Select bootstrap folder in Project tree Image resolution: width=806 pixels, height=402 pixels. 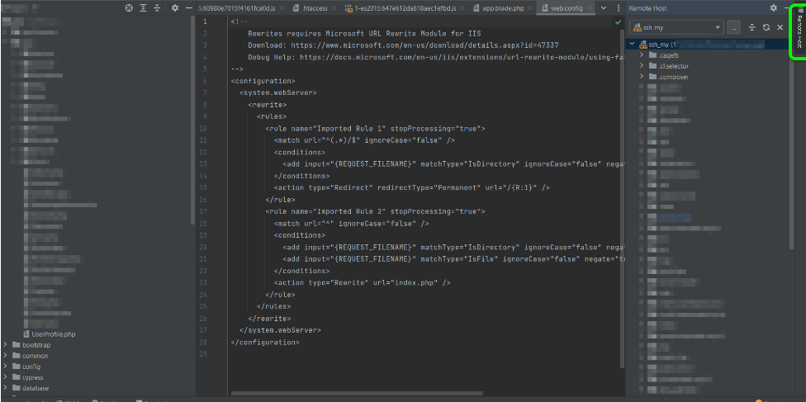(x=36, y=345)
